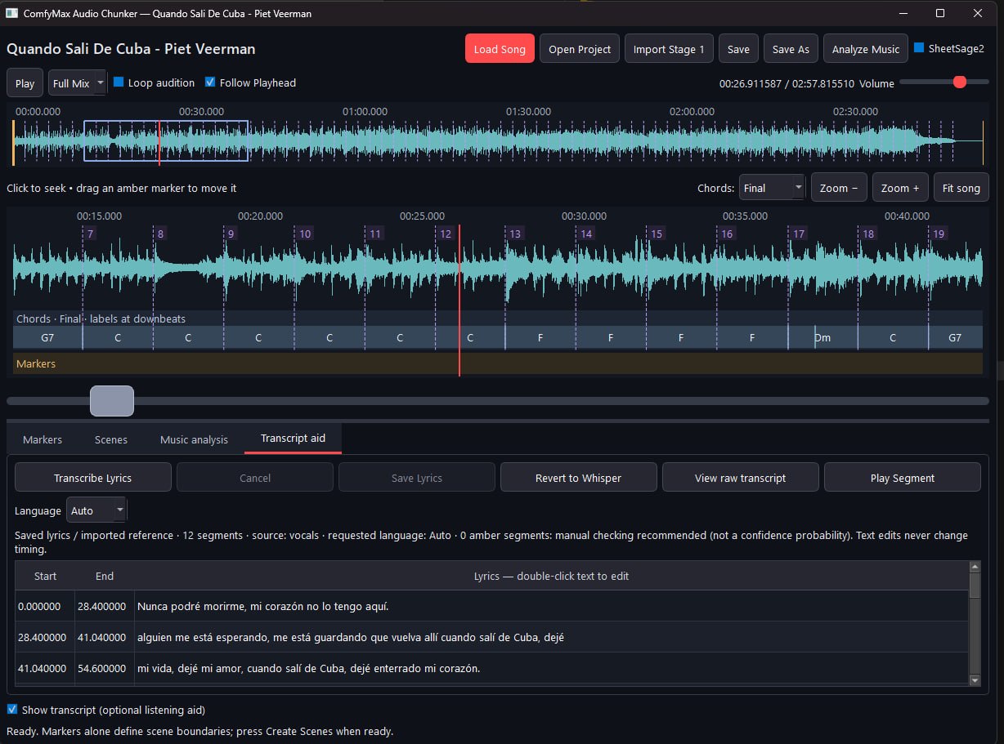
Task: Enable the SheetSage2 checkbox
Action: (x=919, y=48)
